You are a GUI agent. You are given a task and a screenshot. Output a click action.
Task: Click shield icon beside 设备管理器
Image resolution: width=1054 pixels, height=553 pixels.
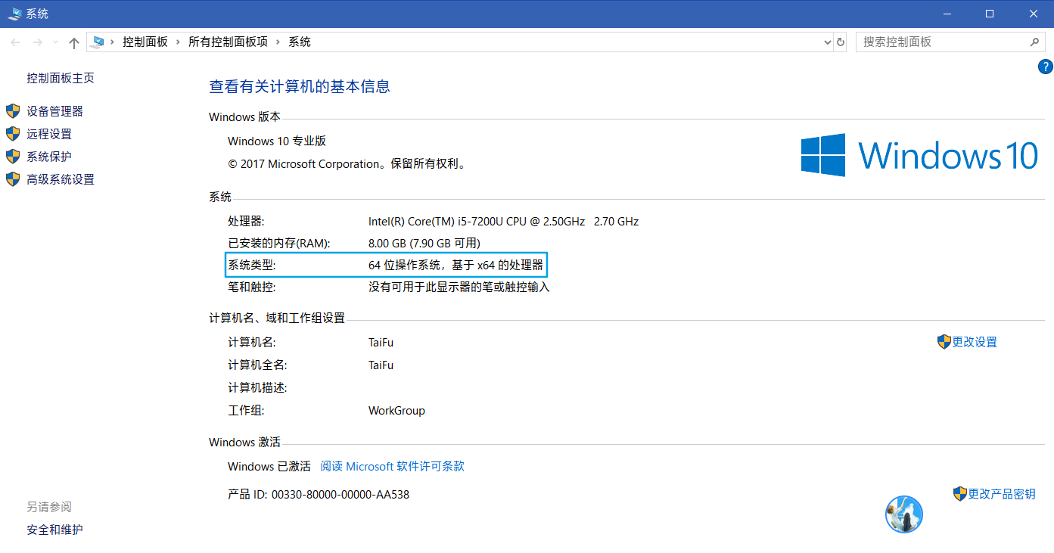coord(13,111)
